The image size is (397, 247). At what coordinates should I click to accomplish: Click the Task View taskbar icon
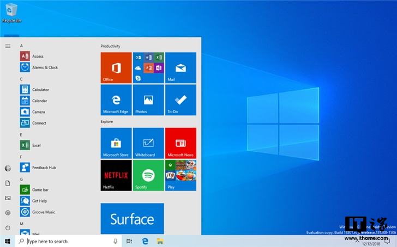[x=129, y=241]
